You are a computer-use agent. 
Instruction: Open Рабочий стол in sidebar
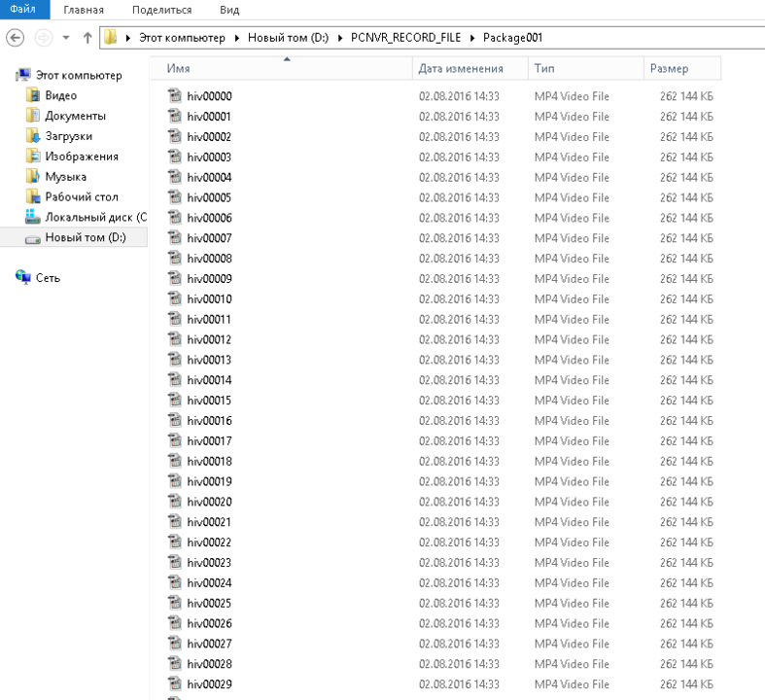point(82,196)
